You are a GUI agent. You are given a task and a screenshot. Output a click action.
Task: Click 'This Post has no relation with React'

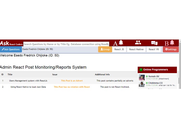[72, 87]
